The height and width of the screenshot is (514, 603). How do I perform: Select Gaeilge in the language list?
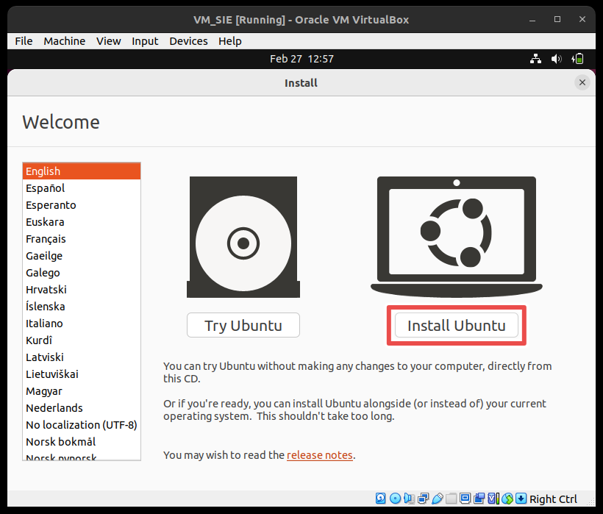[82, 256]
